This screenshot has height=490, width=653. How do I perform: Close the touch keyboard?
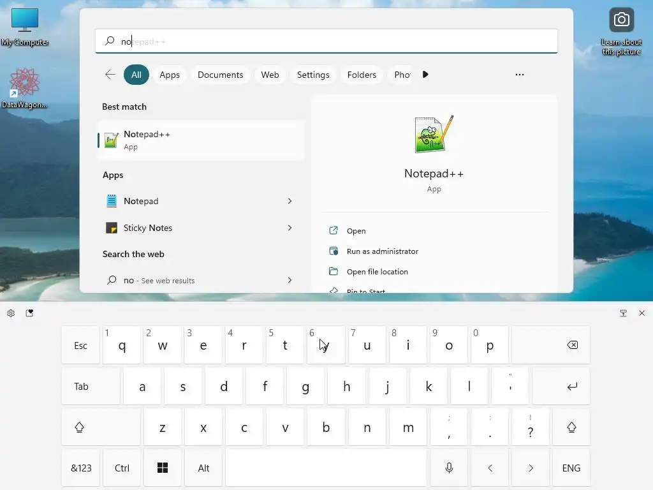tap(642, 313)
